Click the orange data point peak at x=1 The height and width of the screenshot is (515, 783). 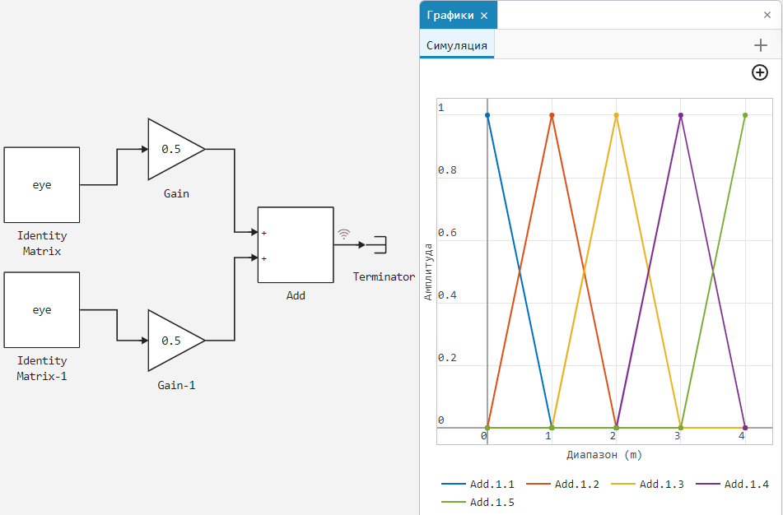552,115
